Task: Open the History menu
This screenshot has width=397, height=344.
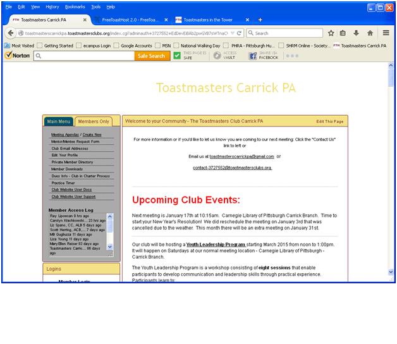Action: click(x=52, y=7)
